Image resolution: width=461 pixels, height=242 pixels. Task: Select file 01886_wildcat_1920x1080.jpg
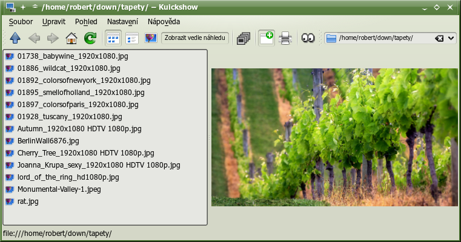point(69,68)
